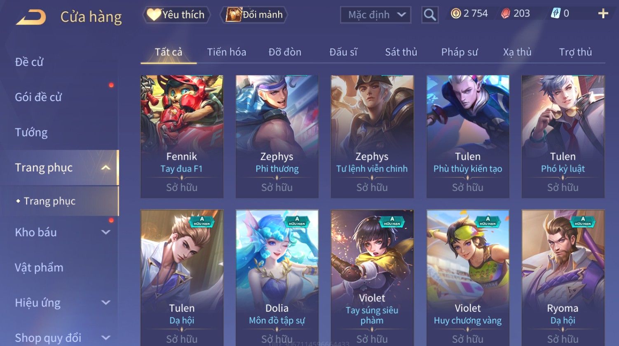Tap the blue voucher currency icon

click(556, 14)
